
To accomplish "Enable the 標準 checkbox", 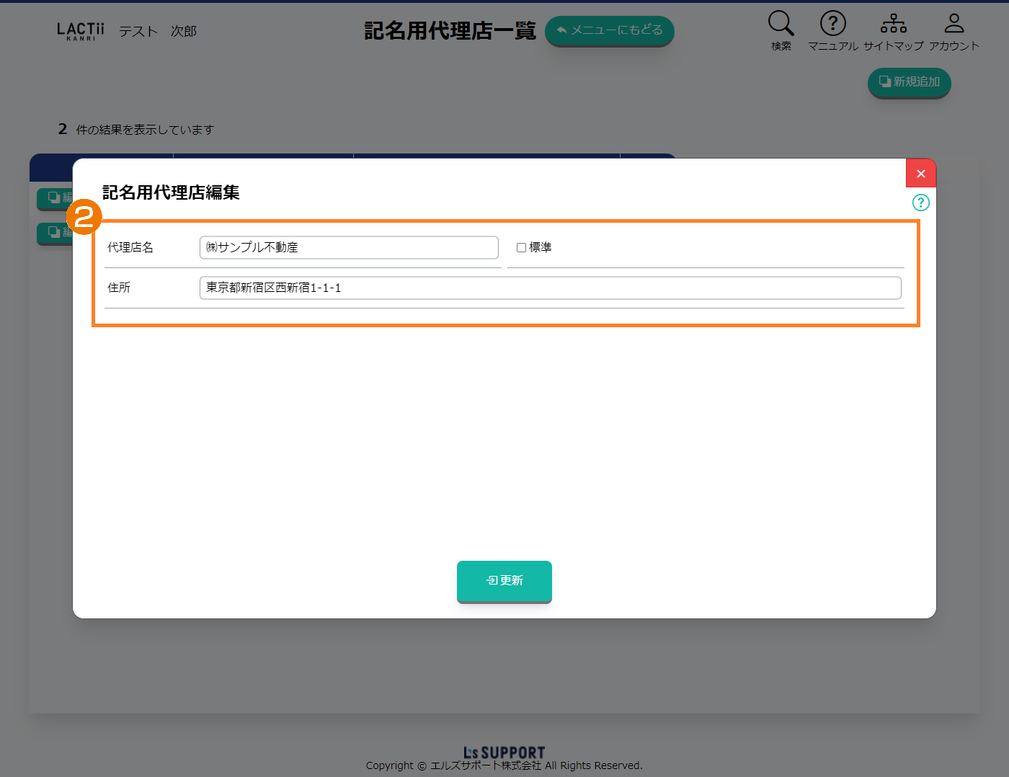I will tap(521, 247).
